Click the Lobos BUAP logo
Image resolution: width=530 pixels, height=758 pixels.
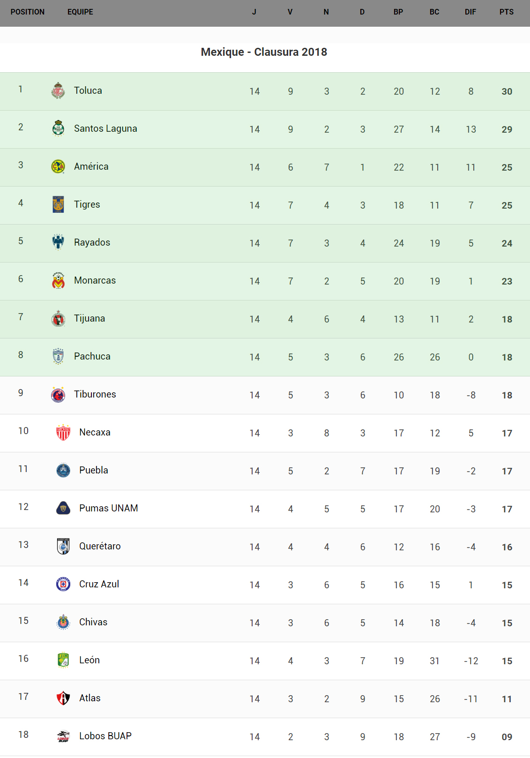coord(63,736)
